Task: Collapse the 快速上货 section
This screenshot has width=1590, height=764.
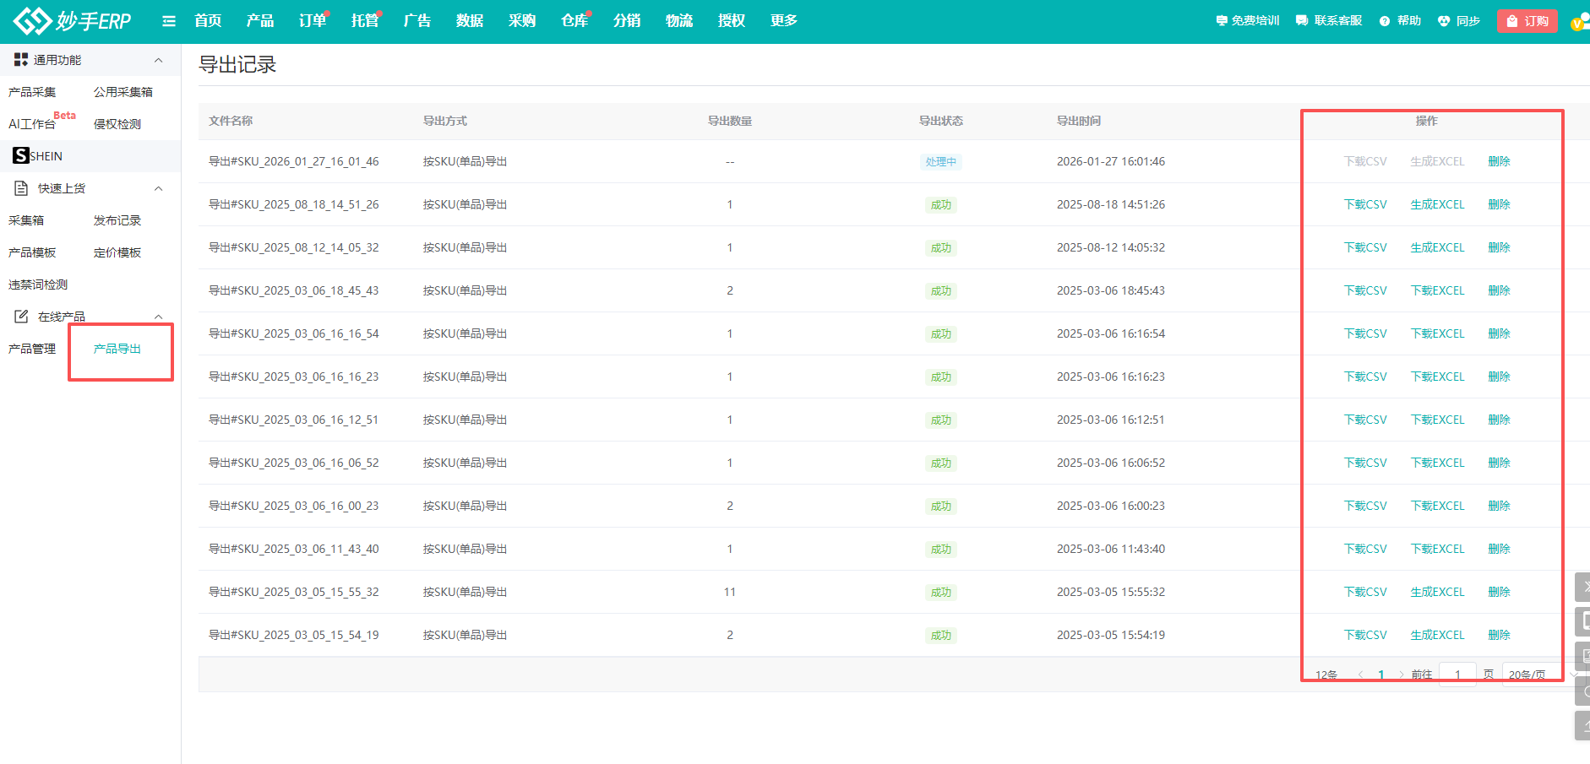Action: 158,188
